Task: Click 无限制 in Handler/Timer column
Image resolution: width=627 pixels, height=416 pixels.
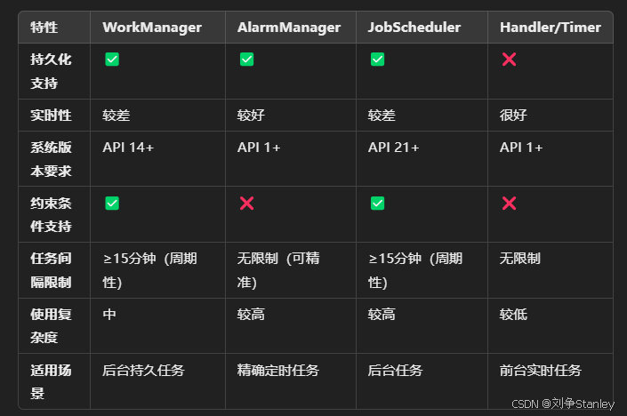Action: (520, 259)
